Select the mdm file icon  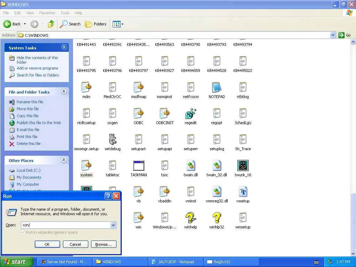[86, 87]
